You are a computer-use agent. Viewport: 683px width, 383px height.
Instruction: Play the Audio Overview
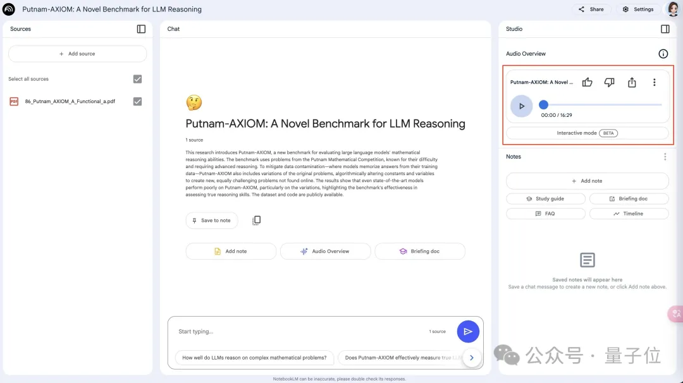pyautogui.click(x=521, y=106)
